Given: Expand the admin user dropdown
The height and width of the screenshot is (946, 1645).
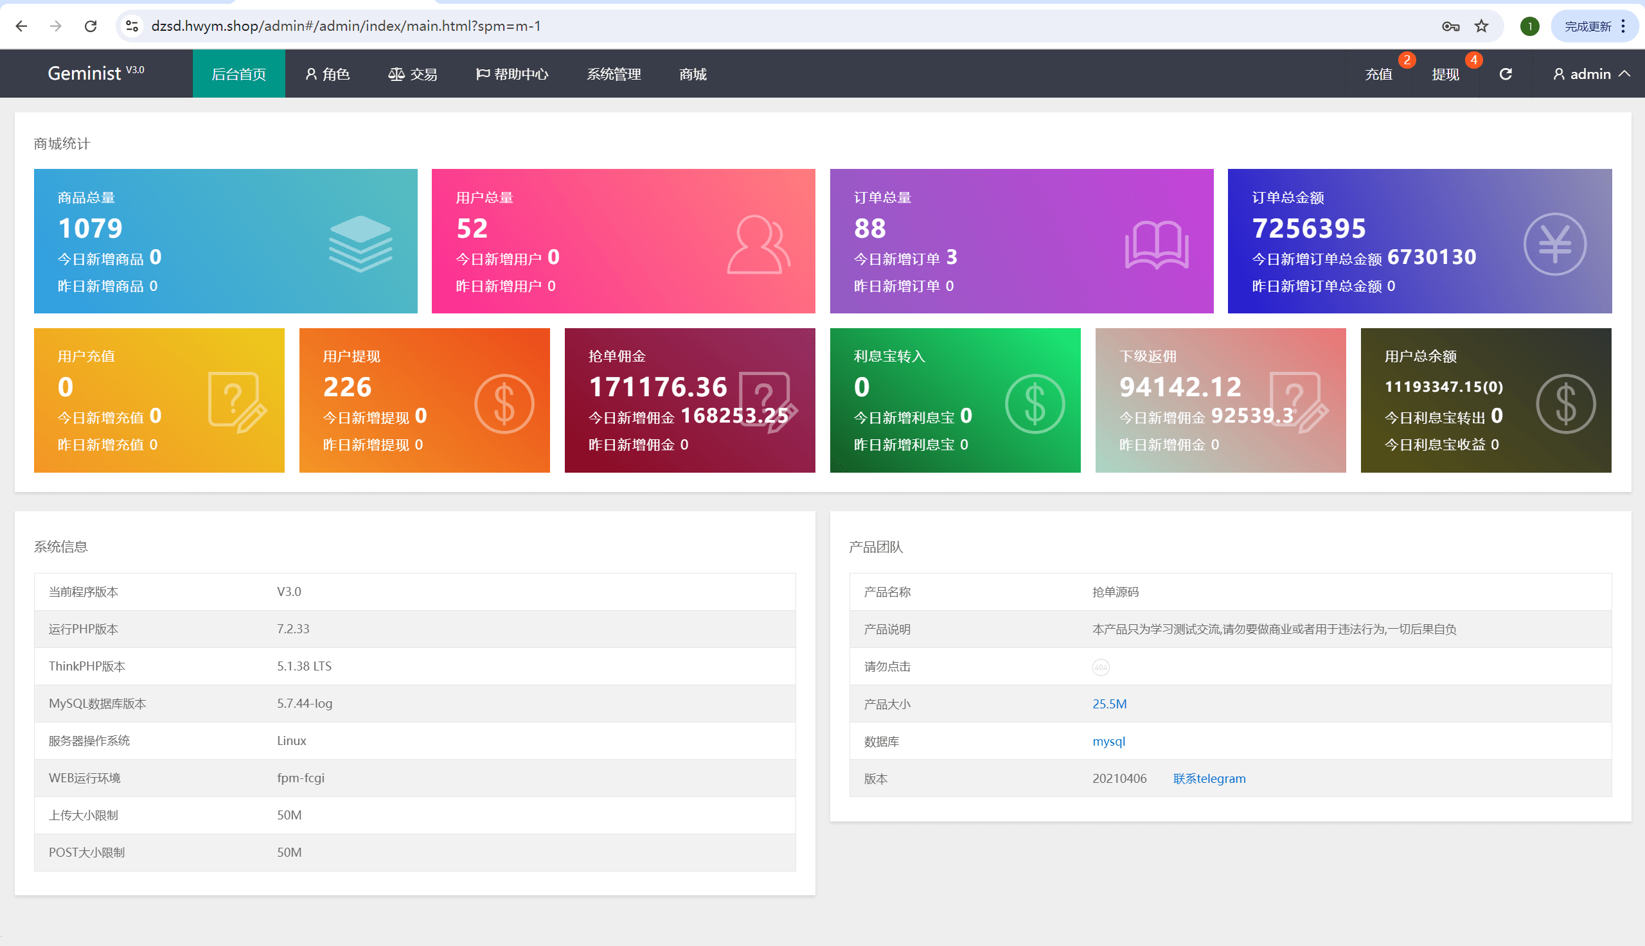Looking at the screenshot, I should point(1591,74).
